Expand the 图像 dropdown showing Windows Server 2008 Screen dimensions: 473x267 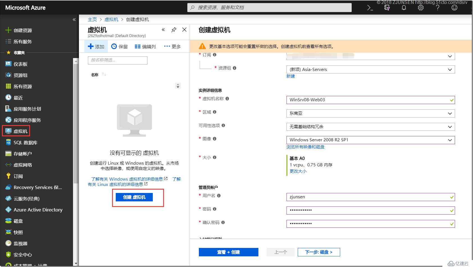pos(370,140)
